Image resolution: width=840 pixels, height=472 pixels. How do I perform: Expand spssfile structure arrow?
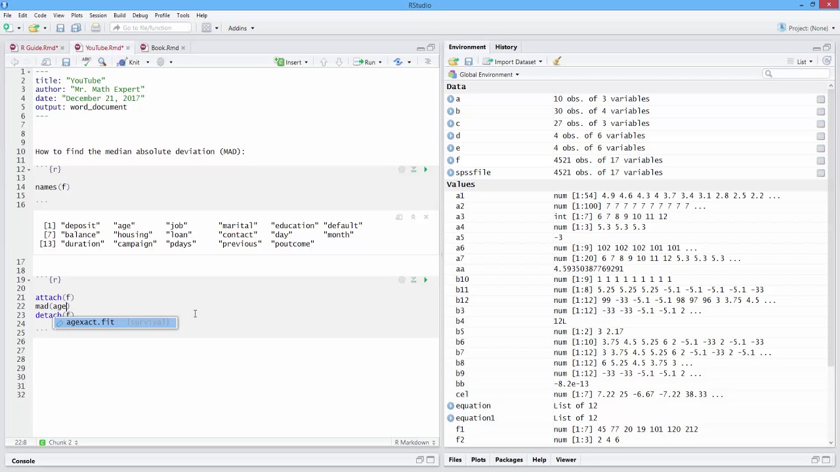point(451,173)
